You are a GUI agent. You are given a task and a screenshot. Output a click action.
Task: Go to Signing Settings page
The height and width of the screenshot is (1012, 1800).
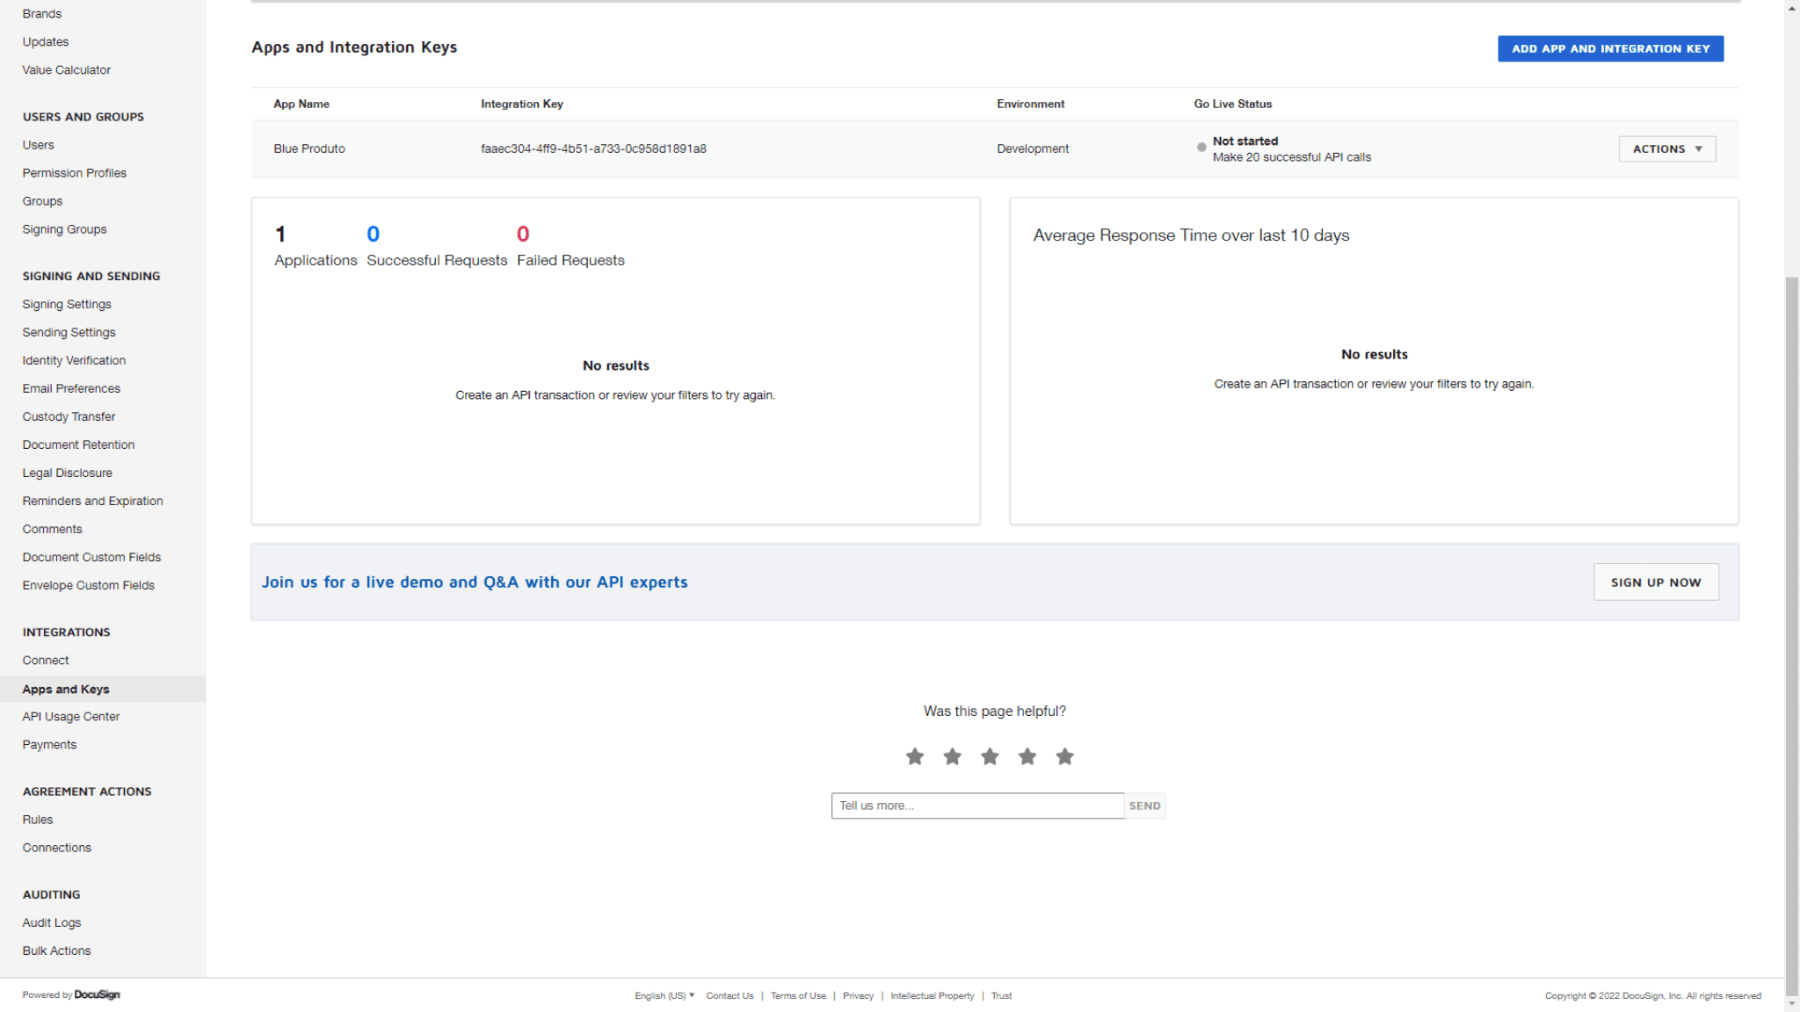tap(67, 304)
